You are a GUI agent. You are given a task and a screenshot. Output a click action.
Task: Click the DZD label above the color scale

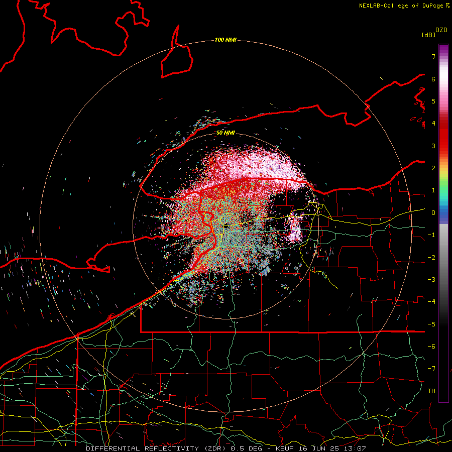coord(441,30)
